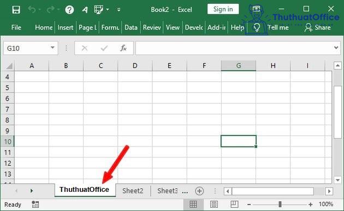
Task: Select column G header
Action: coord(239,66)
